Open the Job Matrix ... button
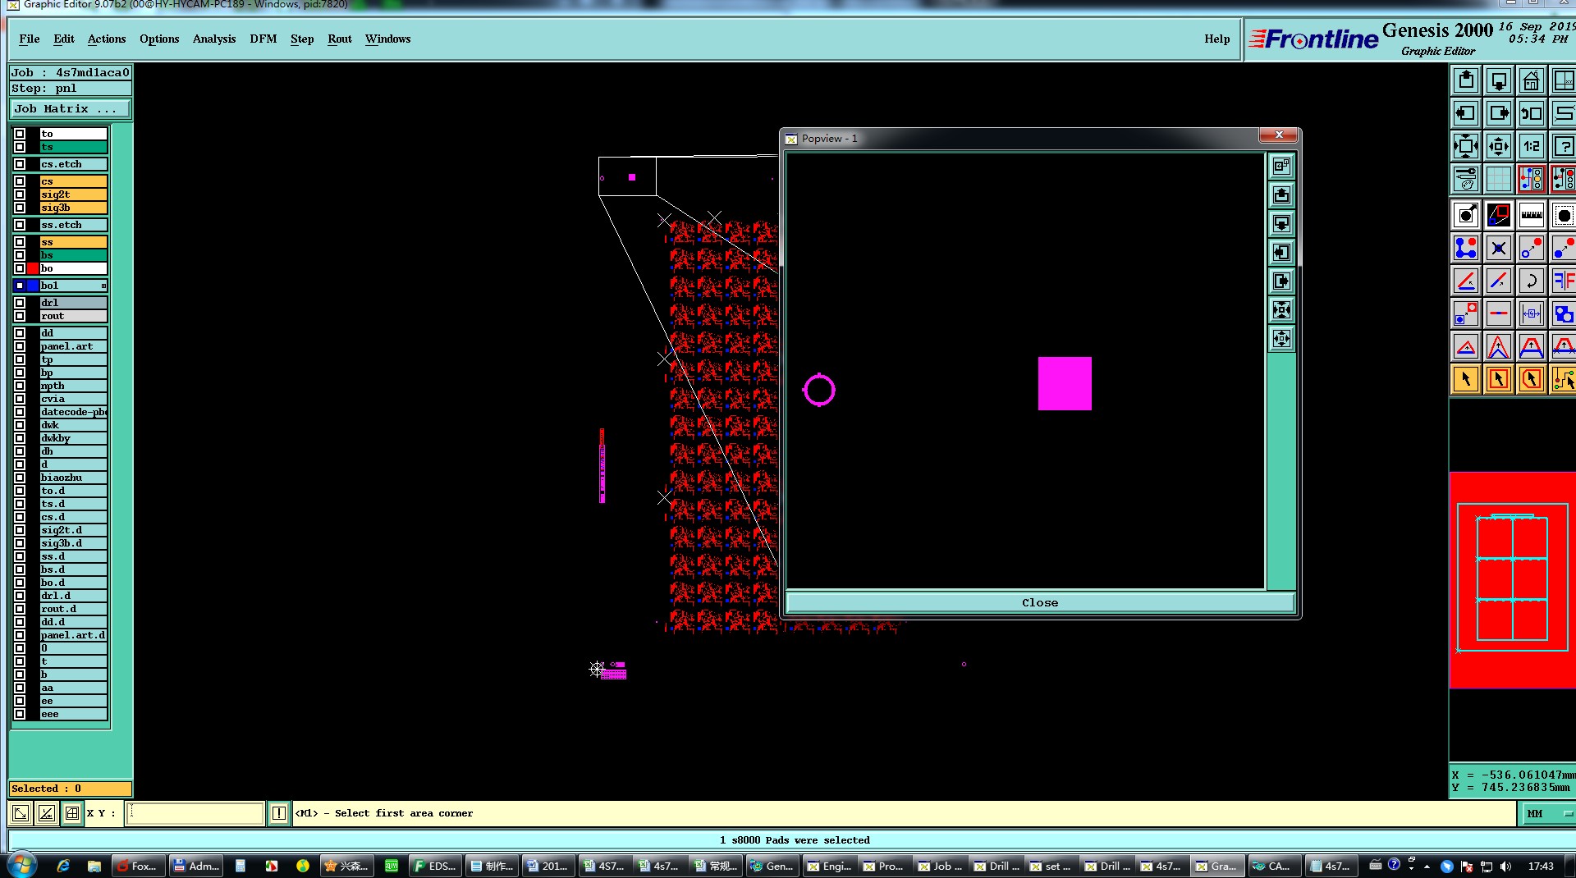Screen dimensions: 1576x878 tap(70, 108)
